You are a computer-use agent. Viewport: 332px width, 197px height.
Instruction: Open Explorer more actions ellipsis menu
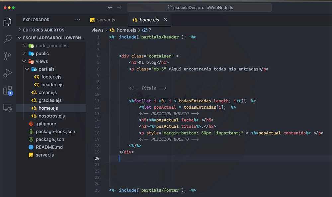[x=78, y=20]
